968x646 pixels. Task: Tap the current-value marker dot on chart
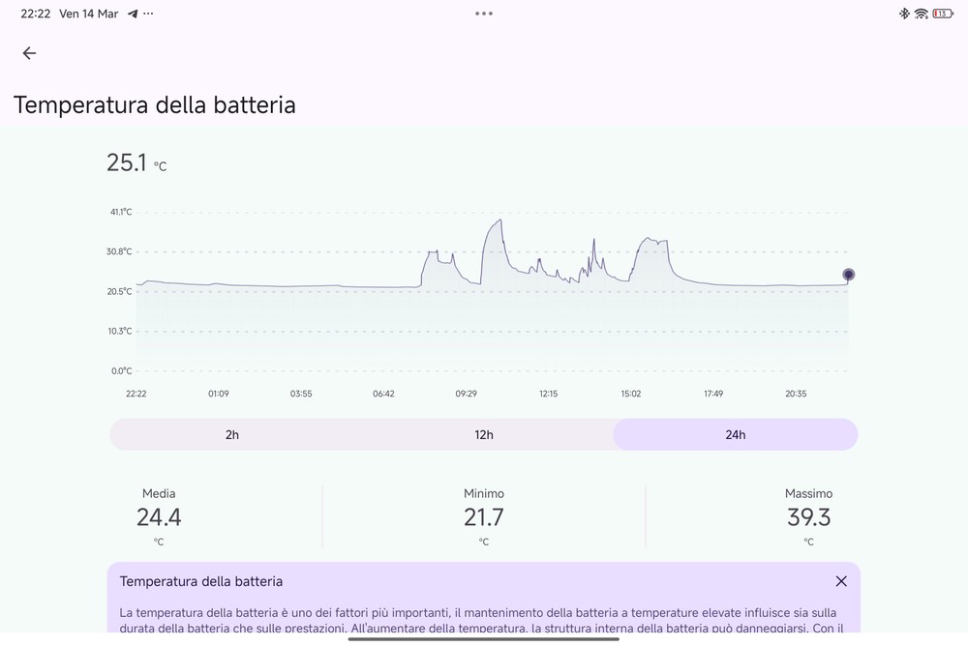point(848,275)
